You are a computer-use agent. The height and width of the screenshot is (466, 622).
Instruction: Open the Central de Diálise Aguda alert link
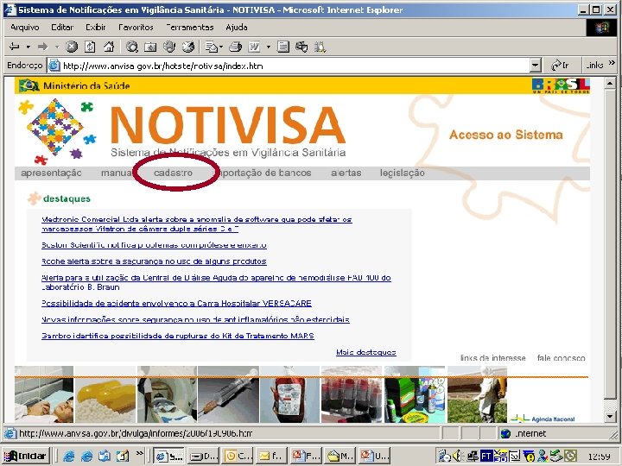pos(216,282)
